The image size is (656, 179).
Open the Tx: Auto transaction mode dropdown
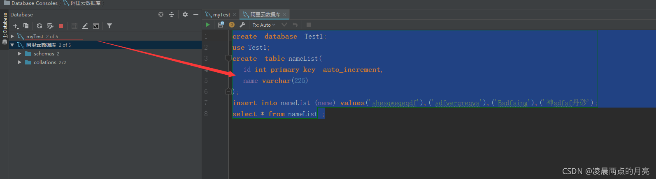264,25
